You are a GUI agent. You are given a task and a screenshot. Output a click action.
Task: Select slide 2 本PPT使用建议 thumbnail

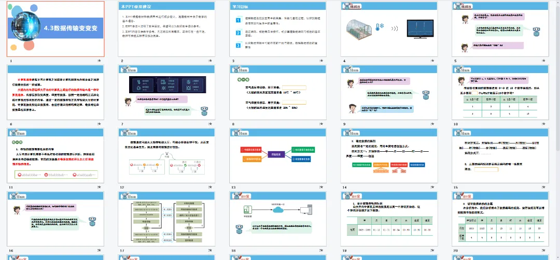click(x=167, y=29)
